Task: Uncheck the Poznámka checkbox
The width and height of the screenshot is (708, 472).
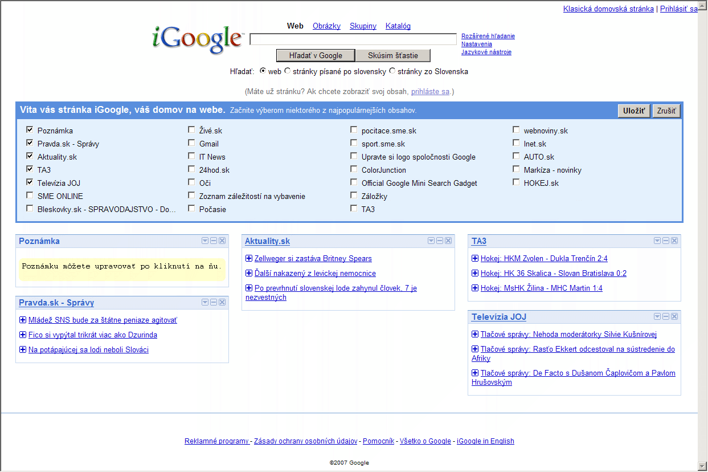Action: click(x=30, y=130)
